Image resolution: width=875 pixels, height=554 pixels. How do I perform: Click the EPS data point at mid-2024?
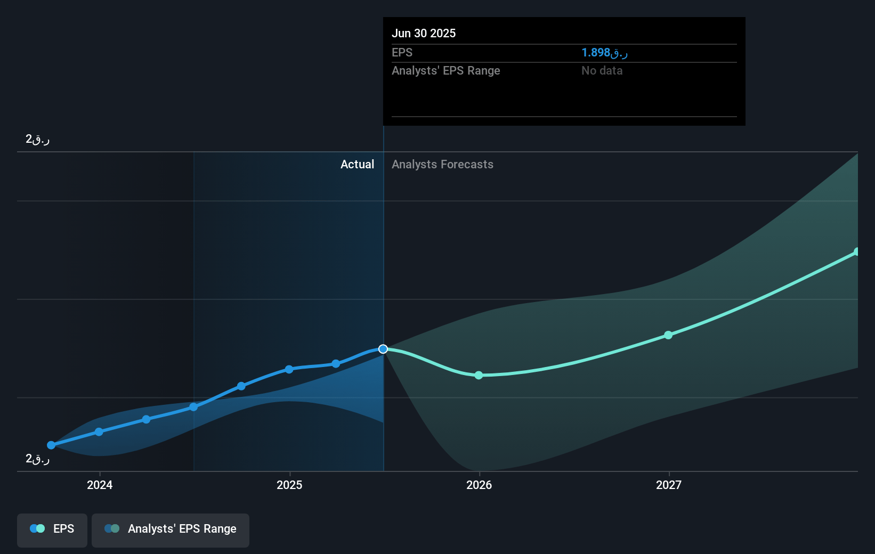193,407
